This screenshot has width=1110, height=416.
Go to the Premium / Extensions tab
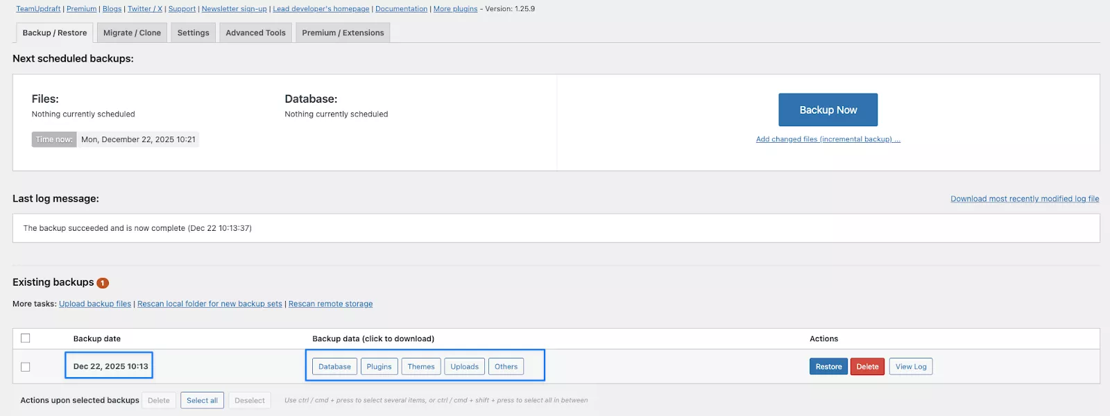343,33
